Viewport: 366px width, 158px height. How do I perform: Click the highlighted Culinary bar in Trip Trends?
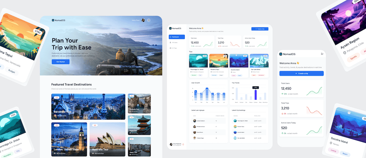[x=255, y=95]
